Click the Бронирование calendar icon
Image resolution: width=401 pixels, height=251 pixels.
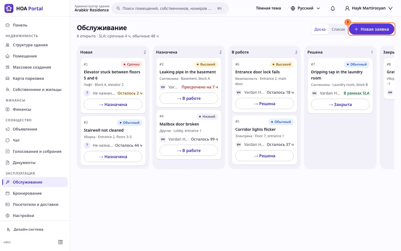pos(8,193)
